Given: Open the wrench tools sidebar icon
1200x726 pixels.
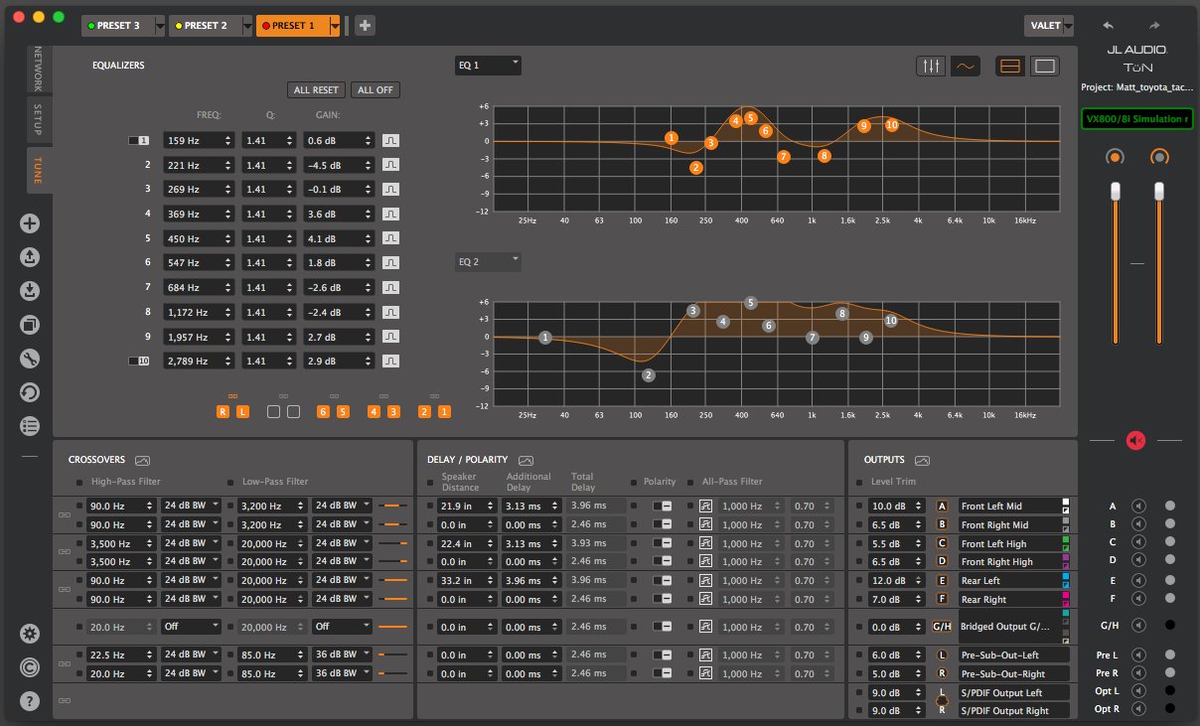Looking at the screenshot, I should point(30,359).
